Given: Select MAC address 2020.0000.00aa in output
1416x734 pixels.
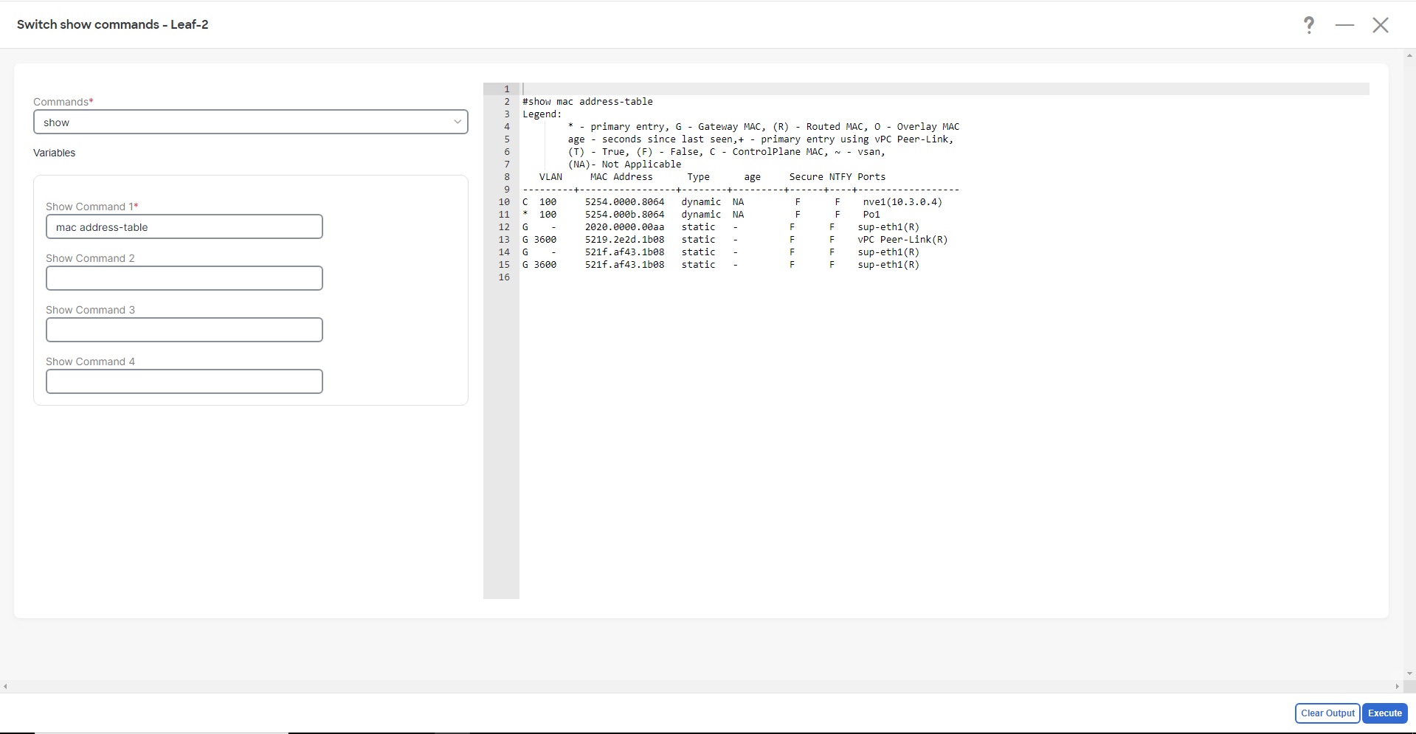Looking at the screenshot, I should point(624,227).
